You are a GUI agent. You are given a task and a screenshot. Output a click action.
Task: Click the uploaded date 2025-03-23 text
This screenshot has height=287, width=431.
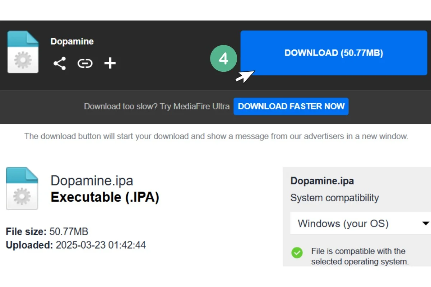(x=101, y=245)
